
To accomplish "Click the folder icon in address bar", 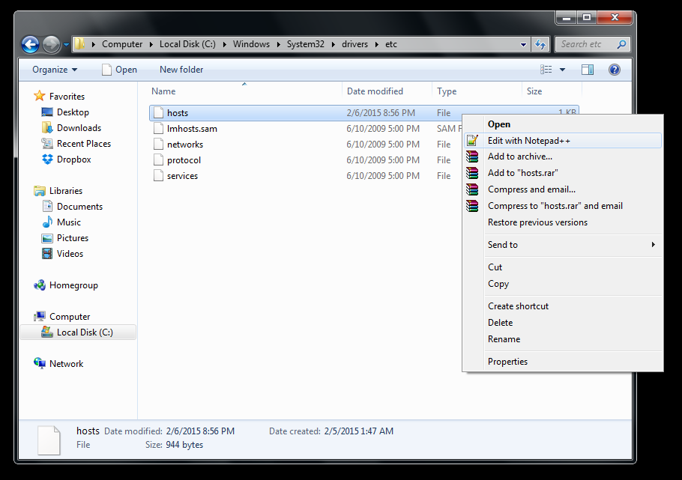I will (x=79, y=44).
